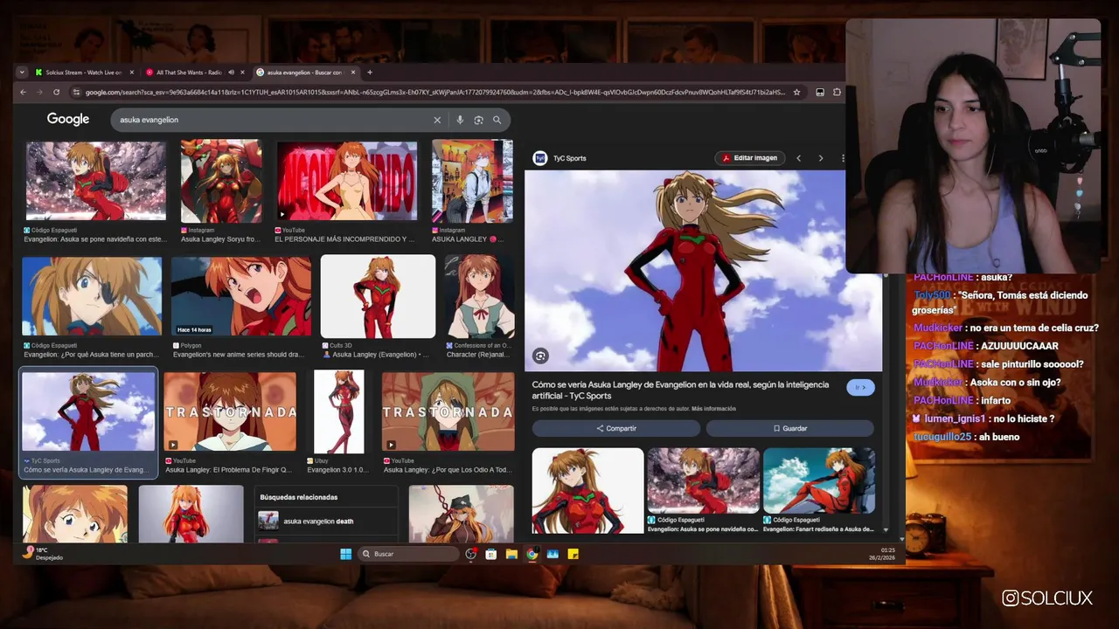Screen dimensions: 1119x629
Task: Open the Polygon new anime series thumbnail
Action: (240, 296)
